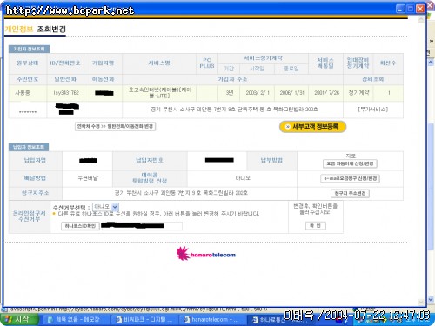Viewport: 435px width, 326px height.
Task: Confirm changes with the 확인 button
Action: click(x=316, y=226)
